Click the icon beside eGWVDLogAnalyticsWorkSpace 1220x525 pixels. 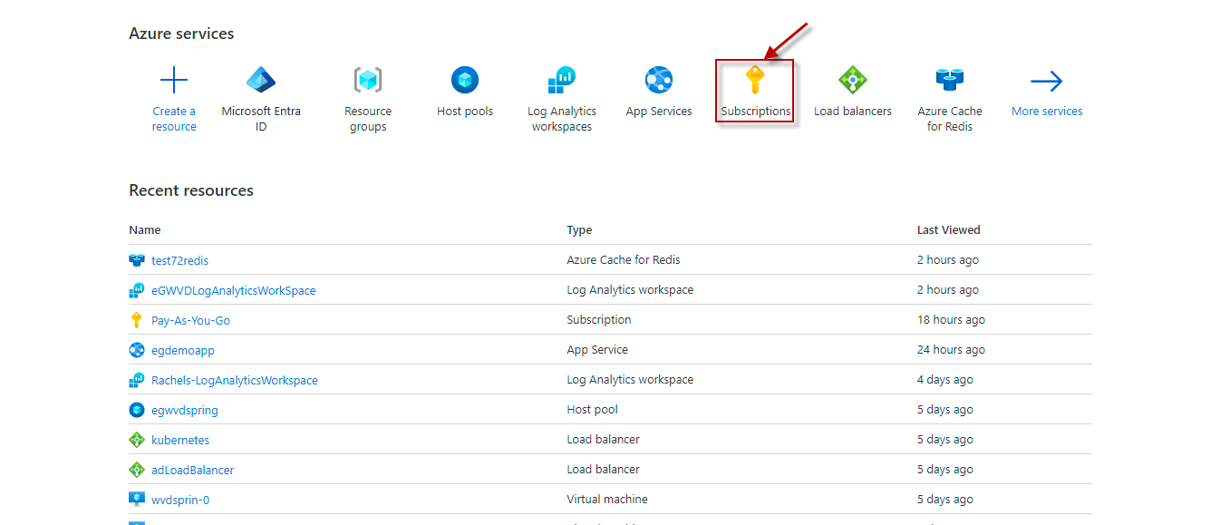(137, 290)
